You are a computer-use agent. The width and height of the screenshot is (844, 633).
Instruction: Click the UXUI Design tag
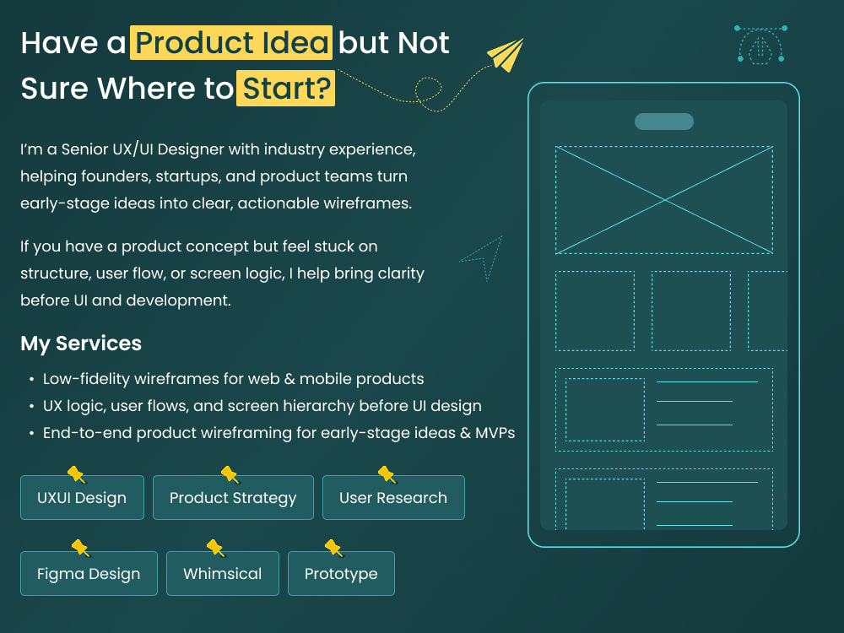click(x=83, y=497)
